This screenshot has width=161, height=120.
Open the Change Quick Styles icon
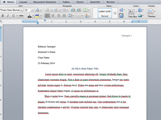(x=122, y=10)
